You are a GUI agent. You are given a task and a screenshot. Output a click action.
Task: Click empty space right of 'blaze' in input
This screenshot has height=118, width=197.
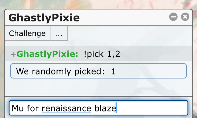152,108
